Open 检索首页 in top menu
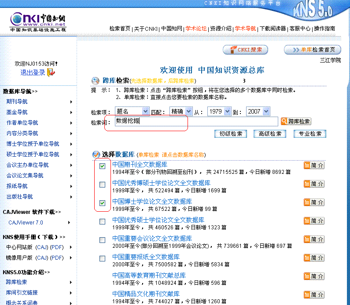 click(120, 29)
